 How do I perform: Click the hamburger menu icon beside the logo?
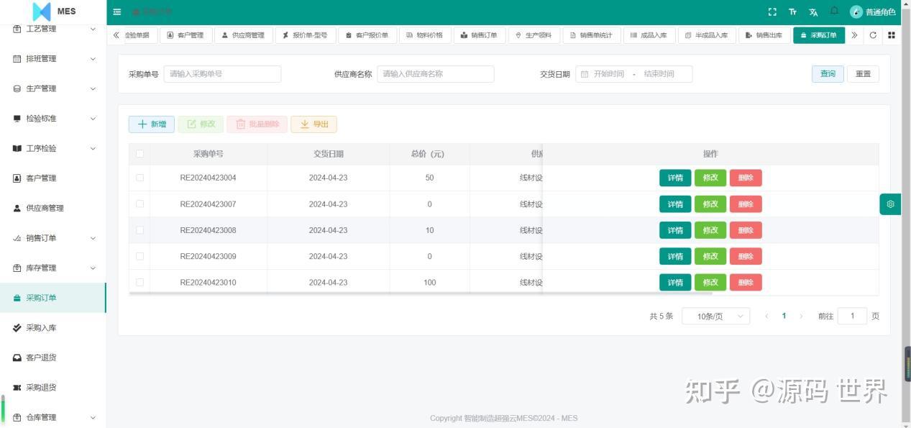point(117,12)
